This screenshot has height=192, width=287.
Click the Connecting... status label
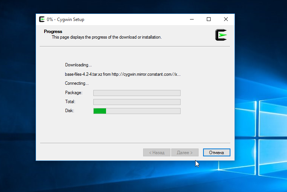[77, 83]
